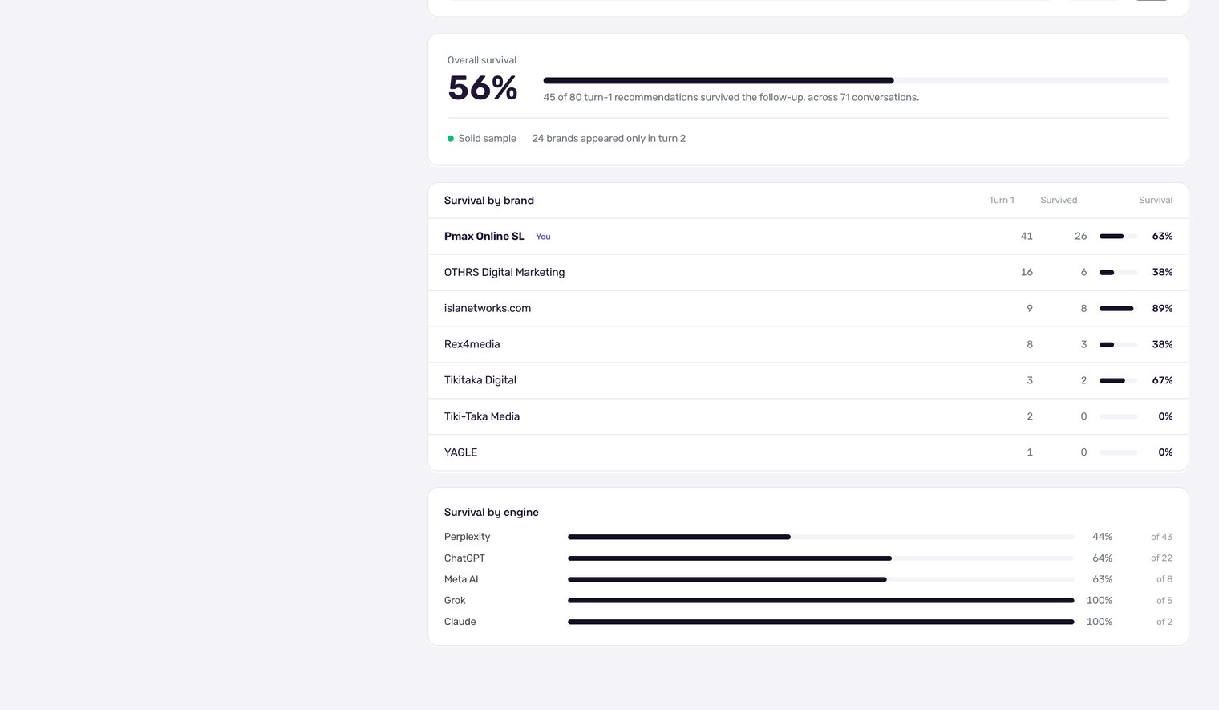Viewport: 1219px width, 710px height.
Task: Click the Overall survival progress bar
Action: (856, 80)
